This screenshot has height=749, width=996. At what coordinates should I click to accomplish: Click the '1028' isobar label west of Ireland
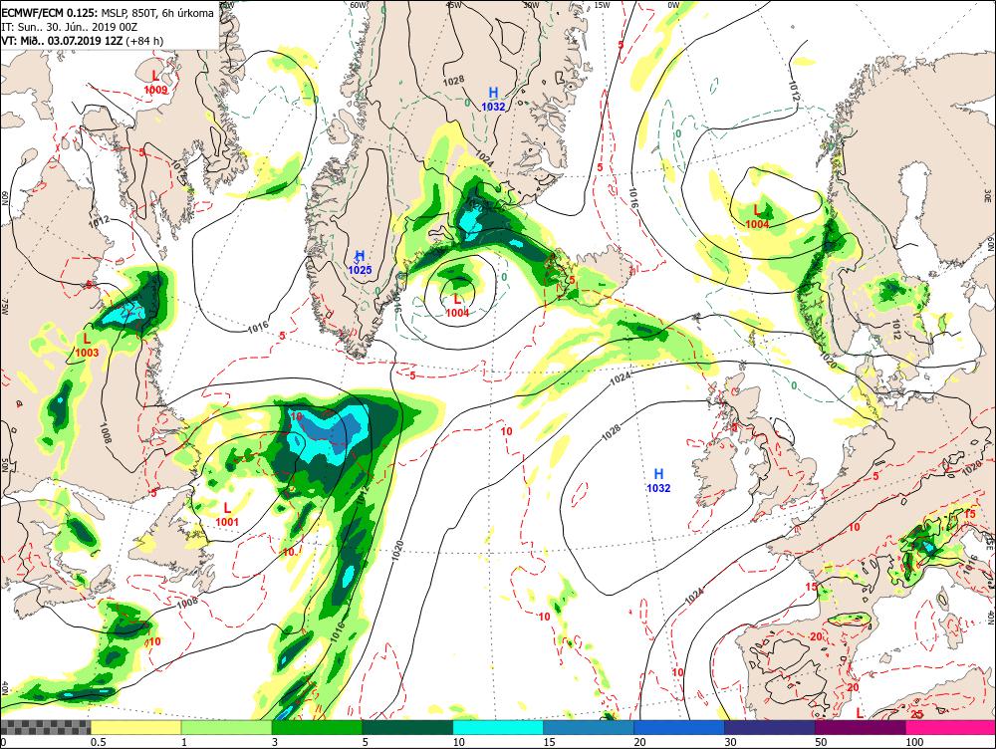tap(611, 432)
